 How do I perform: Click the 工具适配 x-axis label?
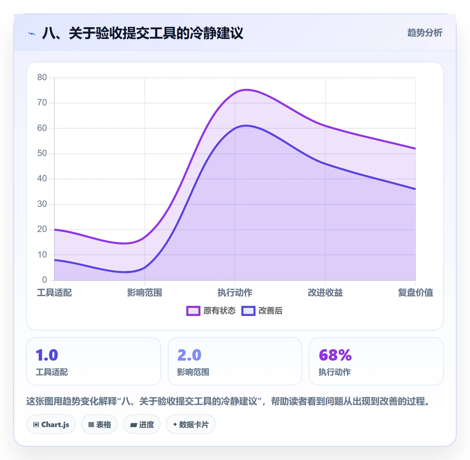click(54, 293)
